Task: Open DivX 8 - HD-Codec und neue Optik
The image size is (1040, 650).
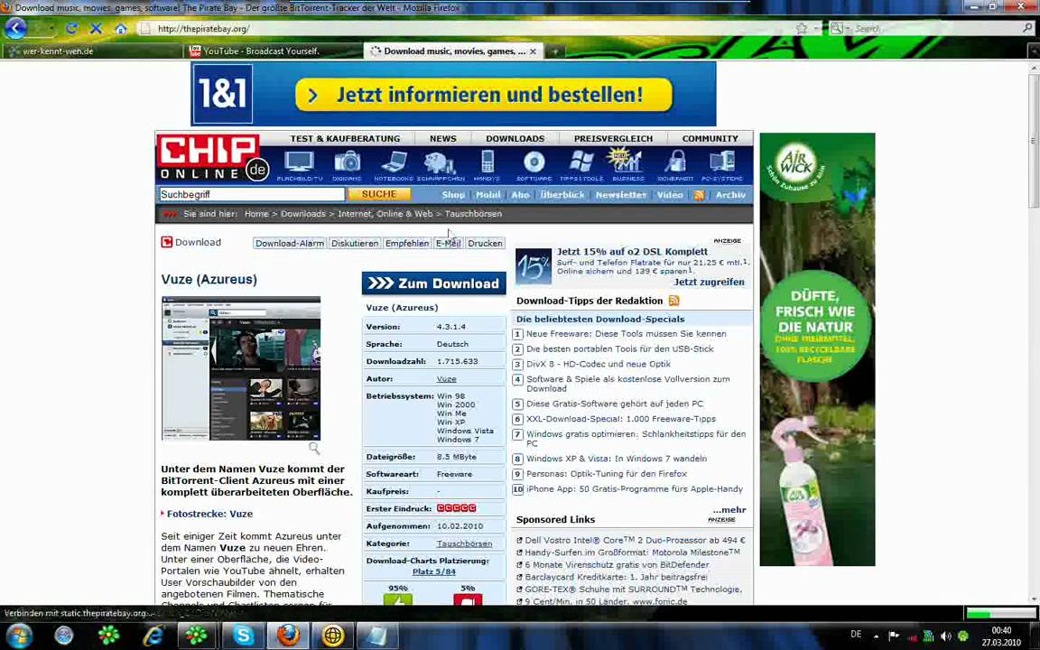Action: (599, 364)
